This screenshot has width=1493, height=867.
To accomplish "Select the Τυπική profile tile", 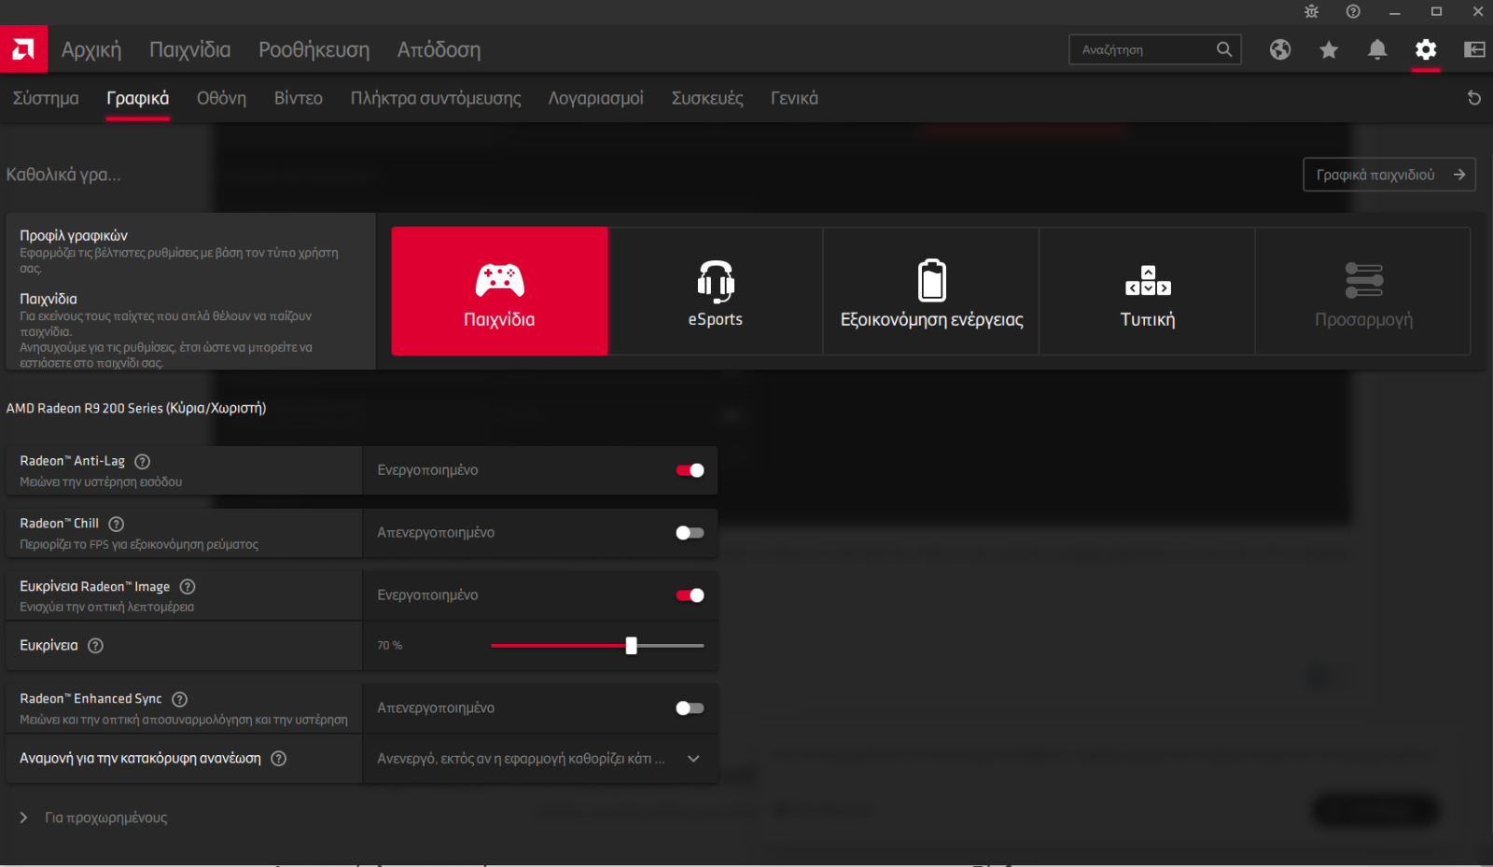I will coord(1148,291).
